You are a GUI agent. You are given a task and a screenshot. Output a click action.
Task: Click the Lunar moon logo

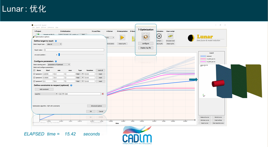[x=191, y=38]
